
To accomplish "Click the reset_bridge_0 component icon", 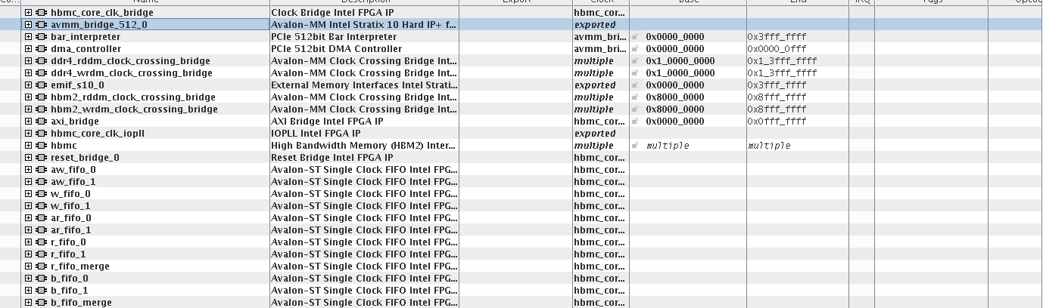I will [x=41, y=158].
